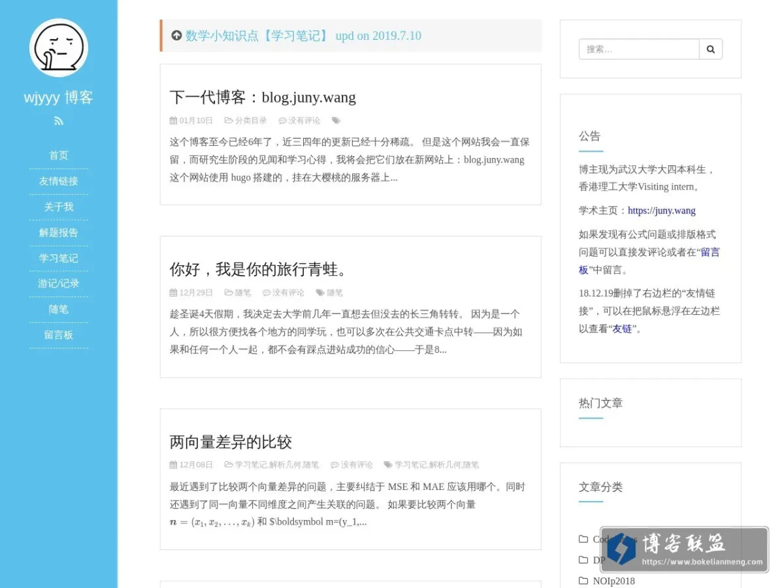Click calendar icon beside 01月10日
Image resolution: width=784 pixels, height=588 pixels.
(x=173, y=121)
